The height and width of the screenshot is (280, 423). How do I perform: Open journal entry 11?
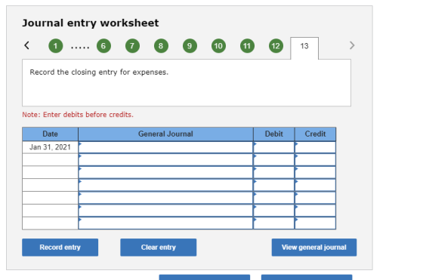[x=247, y=46]
